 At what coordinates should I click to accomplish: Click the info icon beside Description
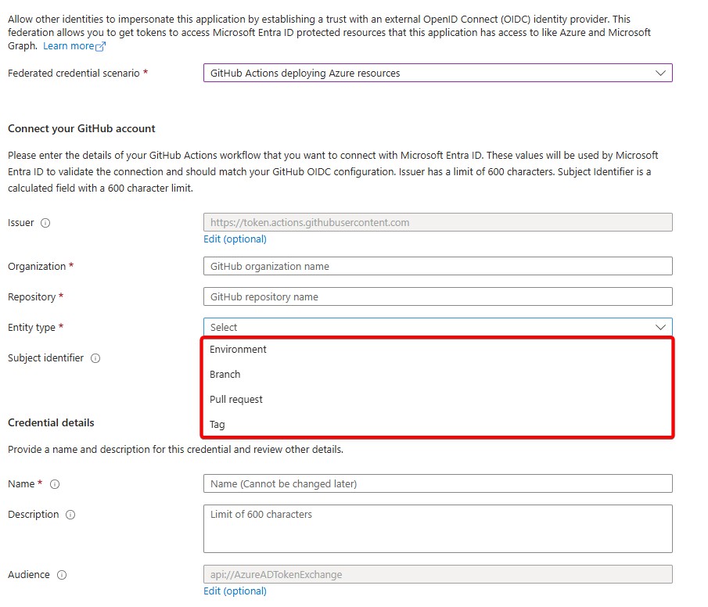(x=70, y=515)
